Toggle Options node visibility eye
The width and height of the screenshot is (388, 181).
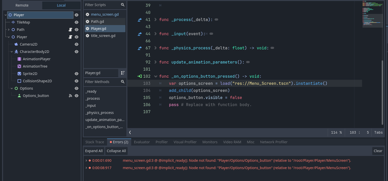(76, 88)
